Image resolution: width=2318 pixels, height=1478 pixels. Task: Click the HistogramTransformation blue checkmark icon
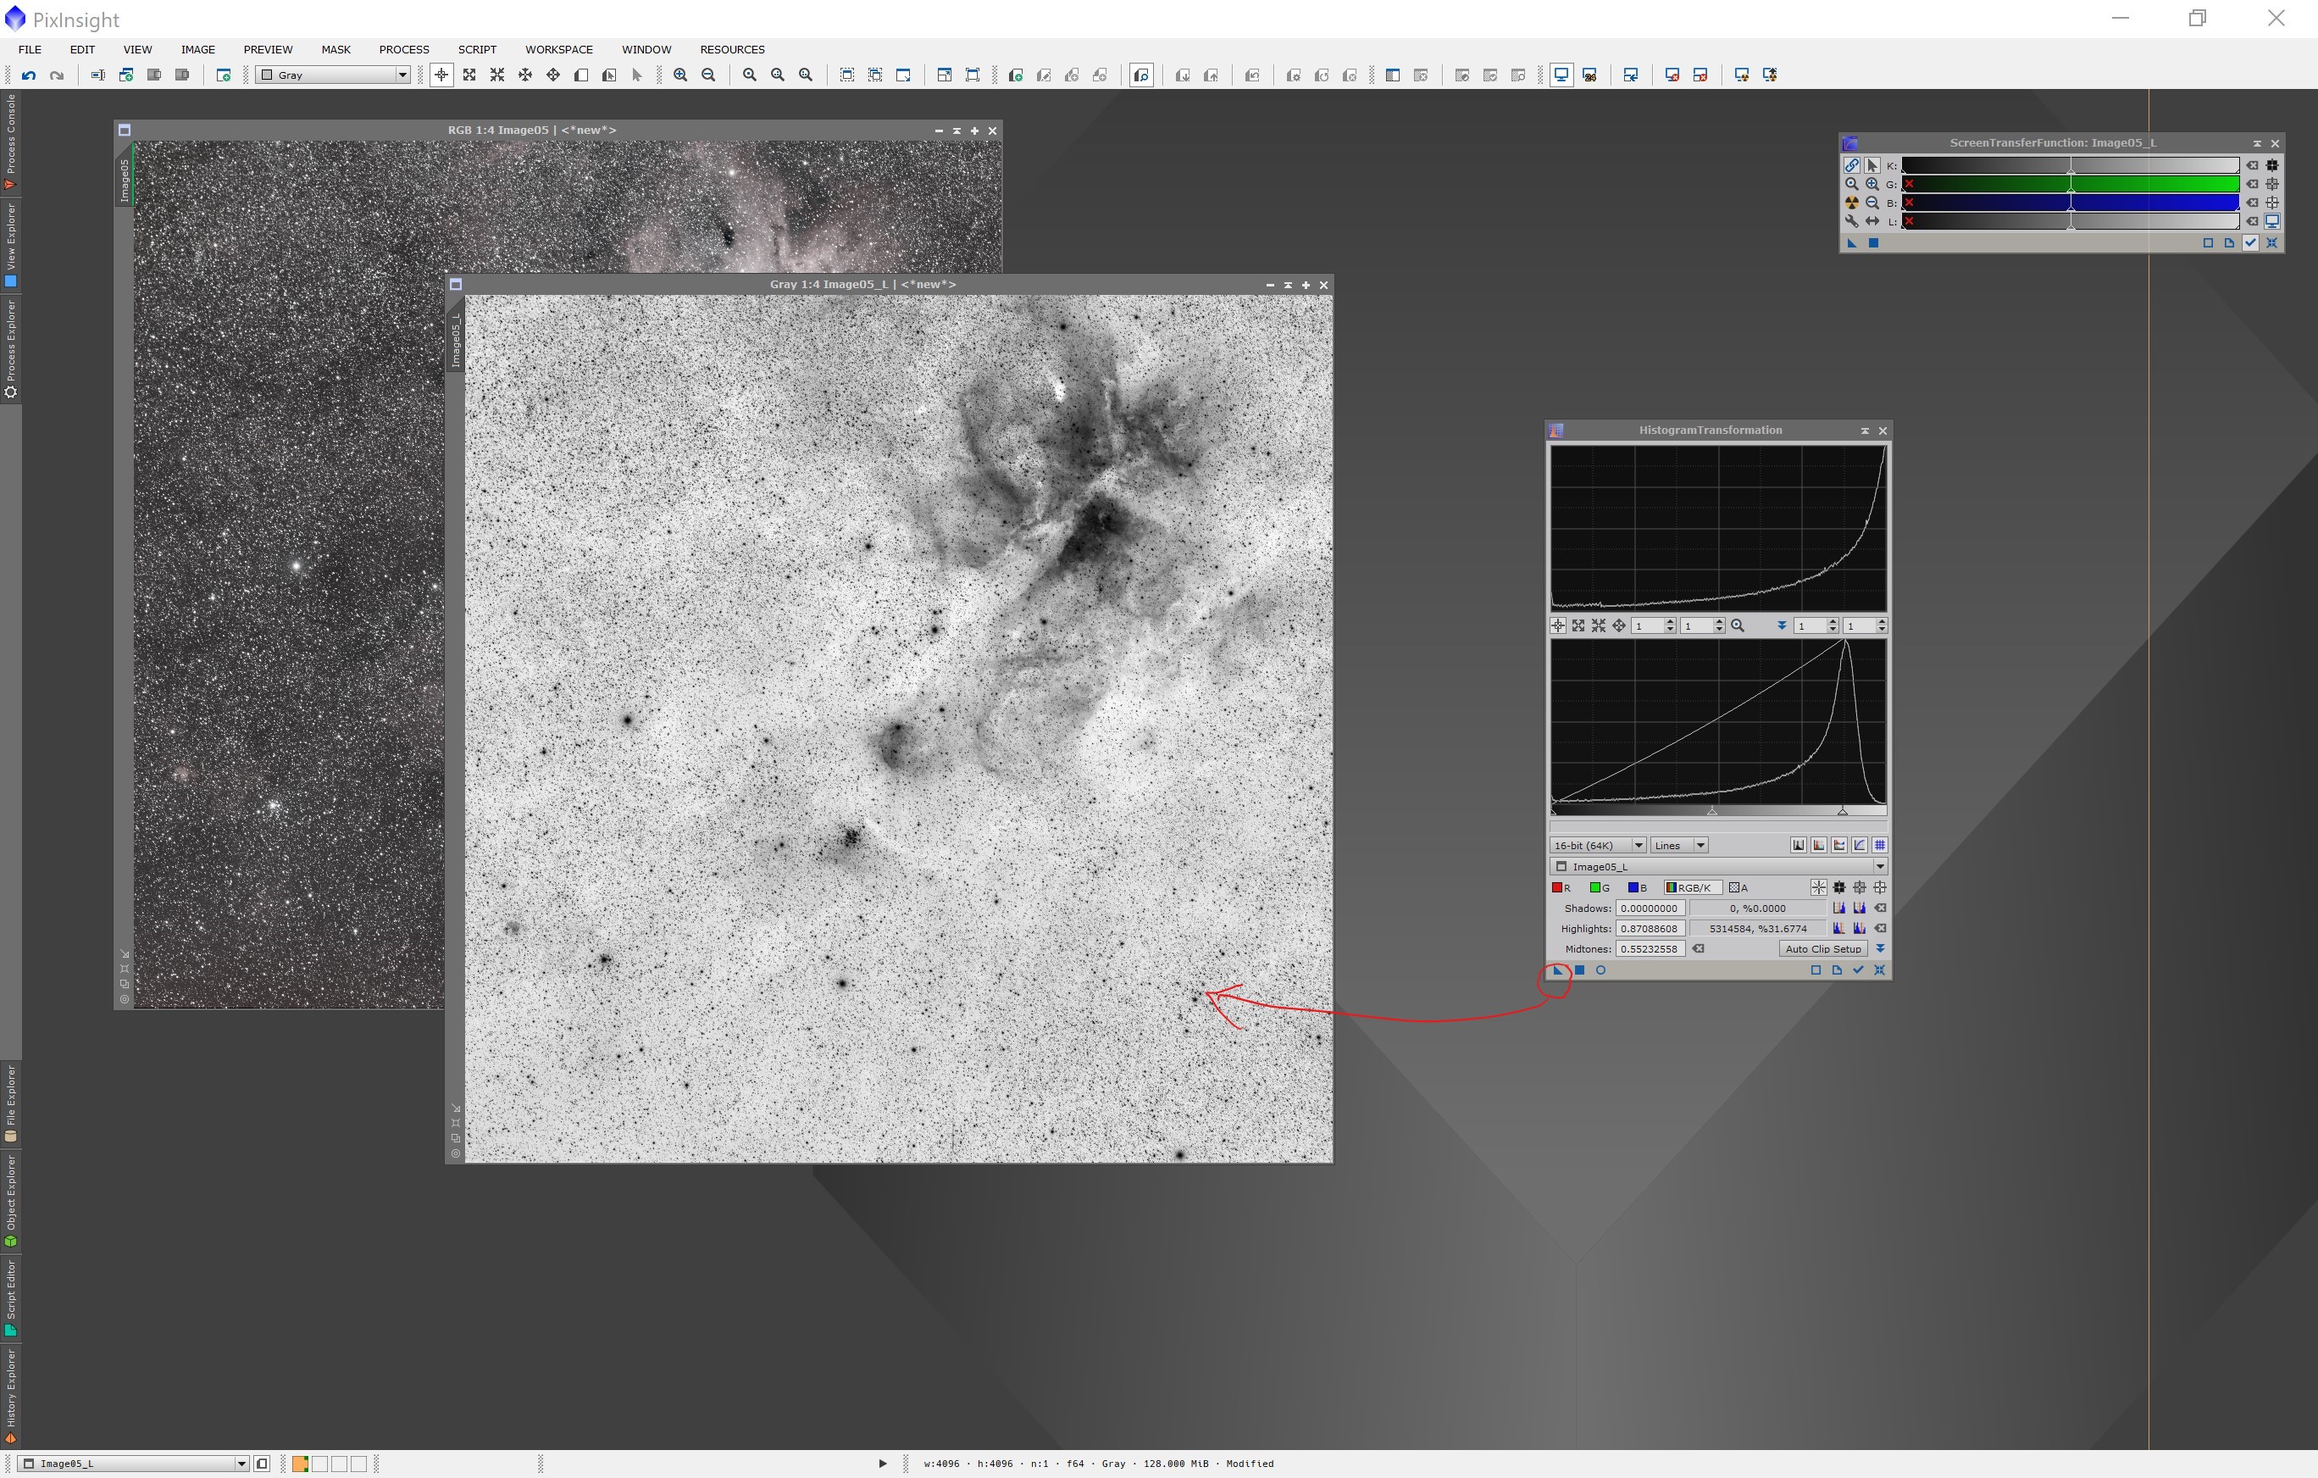pyautogui.click(x=1858, y=970)
